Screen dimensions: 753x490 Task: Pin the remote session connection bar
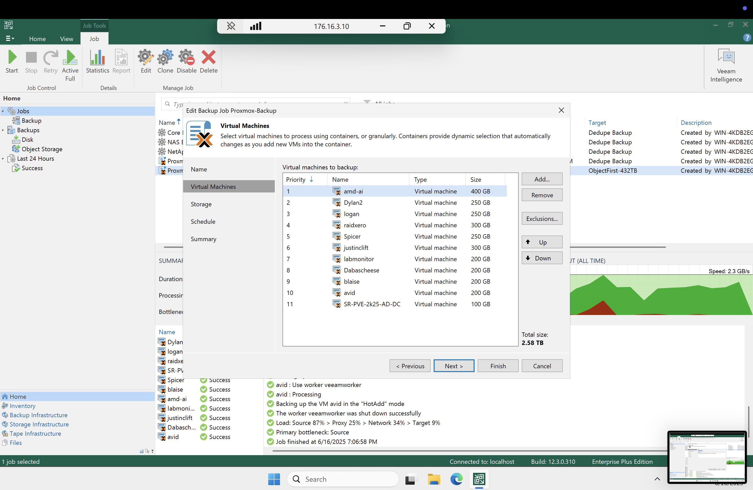click(231, 26)
